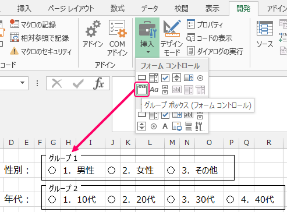Image resolution: width=287 pixels, height=212 pixels.
Task: Expand the 挿入 controls dropdown button
Action: coord(147,38)
